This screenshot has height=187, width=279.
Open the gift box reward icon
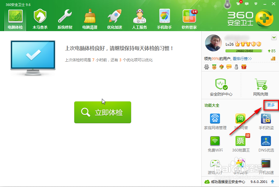point(243,66)
